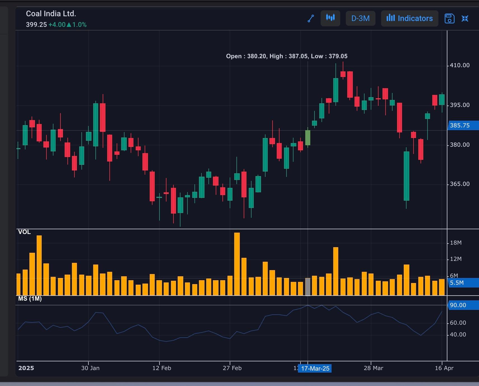Image resolution: width=479 pixels, height=386 pixels.
Task: Click the +4.00 price change value
Action: click(57, 25)
